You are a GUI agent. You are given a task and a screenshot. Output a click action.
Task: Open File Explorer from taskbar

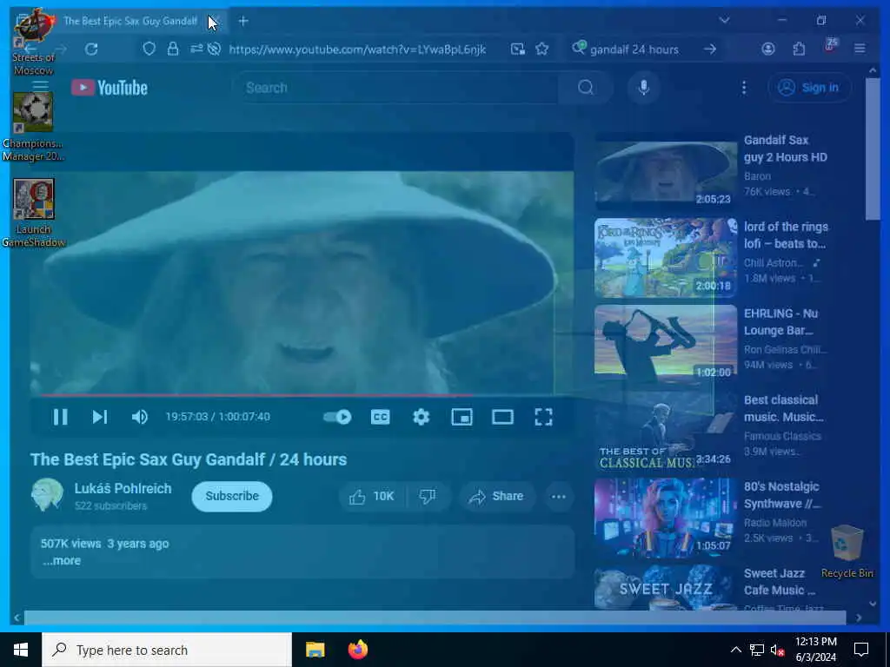pyautogui.click(x=315, y=650)
